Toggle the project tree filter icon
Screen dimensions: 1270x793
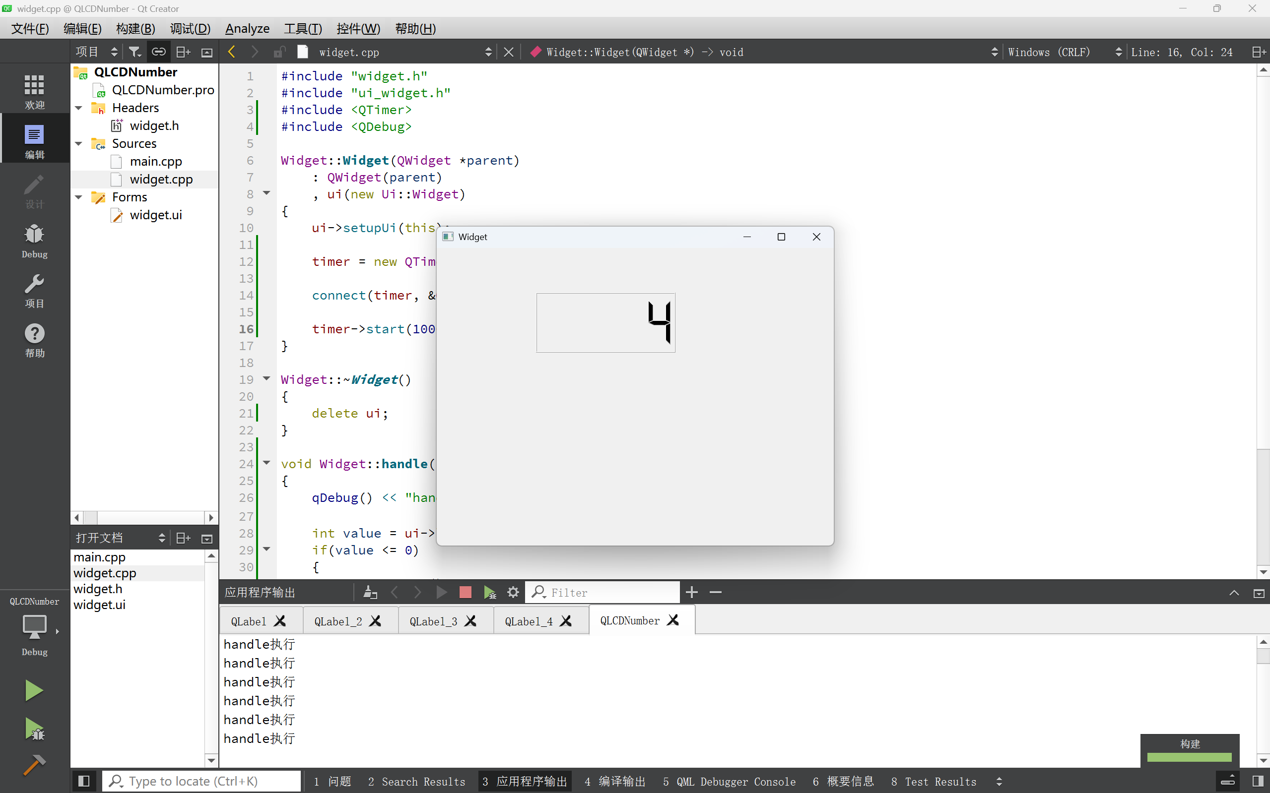coord(135,52)
